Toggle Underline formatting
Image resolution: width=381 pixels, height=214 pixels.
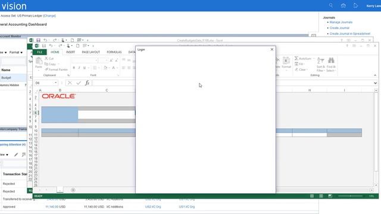click(85, 68)
